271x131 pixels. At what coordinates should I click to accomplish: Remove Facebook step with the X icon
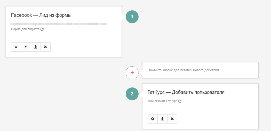point(45,47)
